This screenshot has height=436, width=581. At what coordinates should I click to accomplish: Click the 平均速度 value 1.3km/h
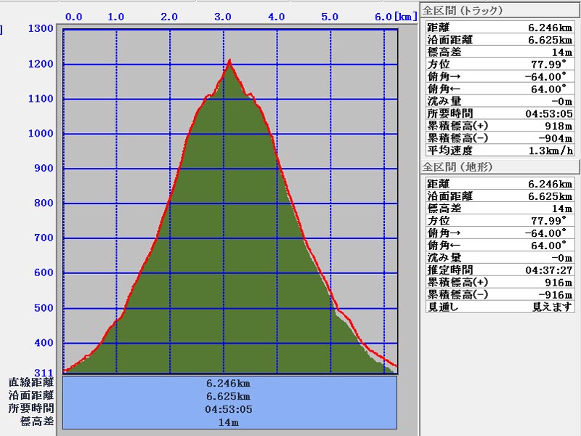pos(549,150)
